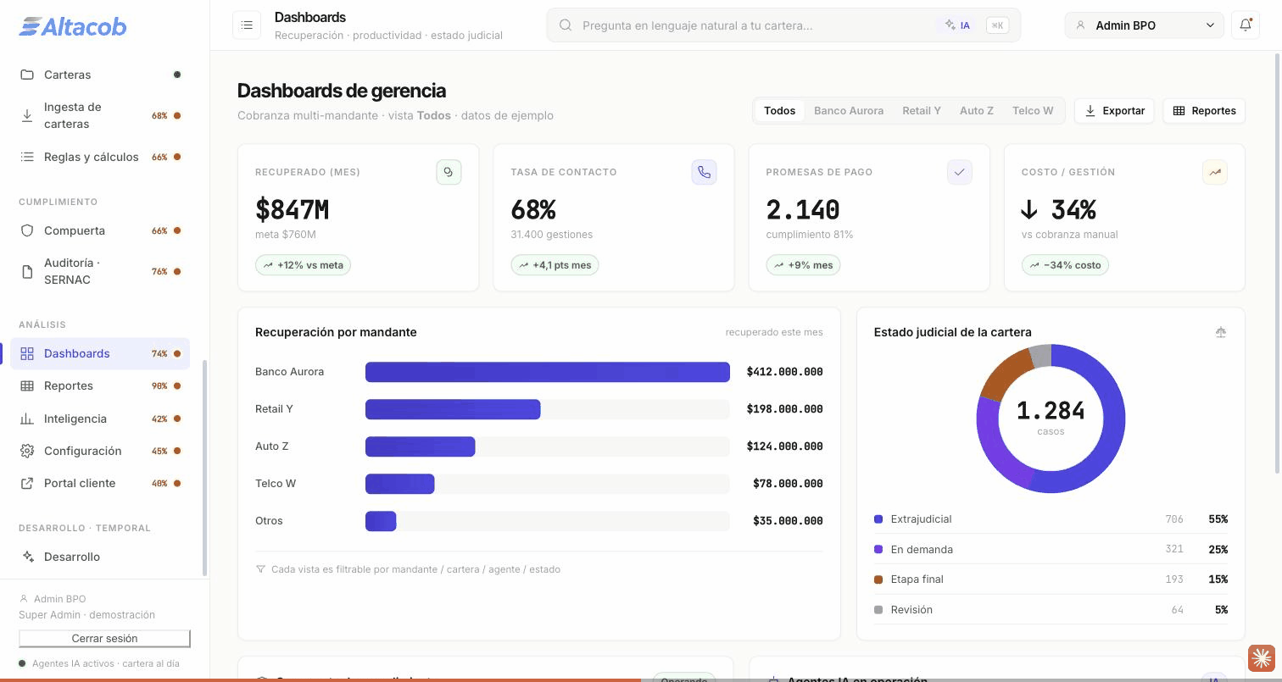Click the check icon on Promesas de pago

[x=960, y=172]
